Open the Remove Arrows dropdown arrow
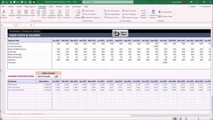 tap(120, 18)
